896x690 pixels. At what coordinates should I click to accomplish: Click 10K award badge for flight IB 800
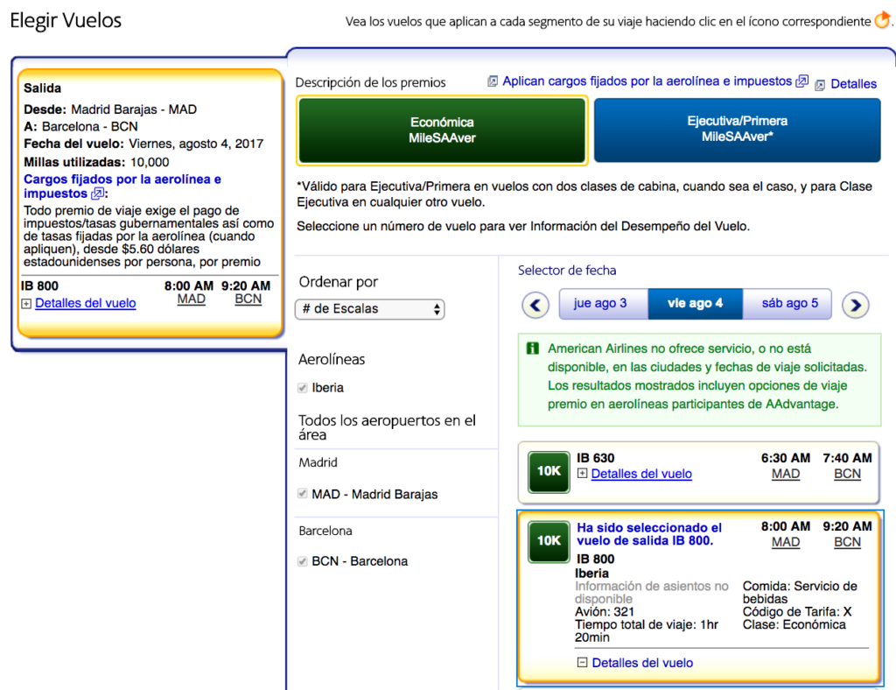pos(549,541)
